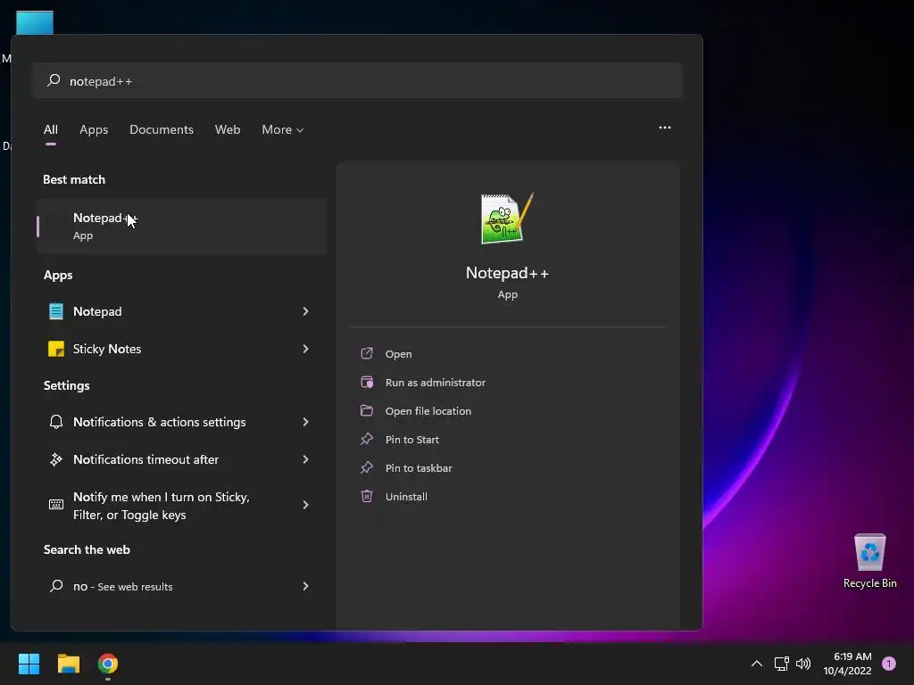This screenshot has width=914, height=685.
Task: Expand Notifications & actions settings chevron
Action: coord(305,422)
